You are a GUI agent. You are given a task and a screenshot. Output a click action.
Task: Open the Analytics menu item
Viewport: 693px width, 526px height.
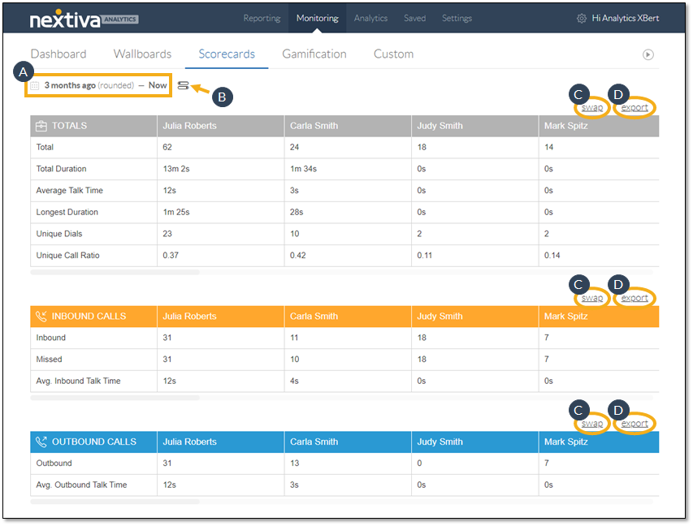(x=370, y=19)
